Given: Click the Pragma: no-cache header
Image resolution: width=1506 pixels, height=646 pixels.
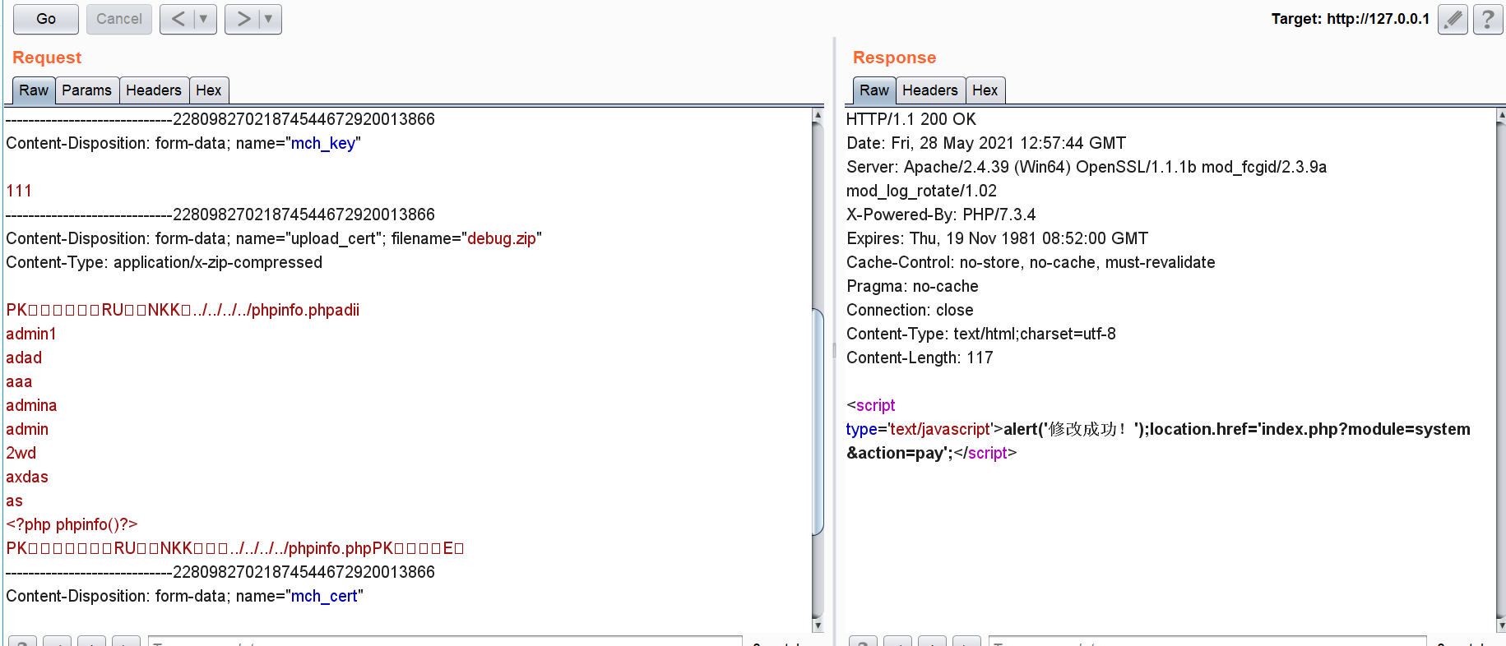Looking at the screenshot, I should point(912,286).
